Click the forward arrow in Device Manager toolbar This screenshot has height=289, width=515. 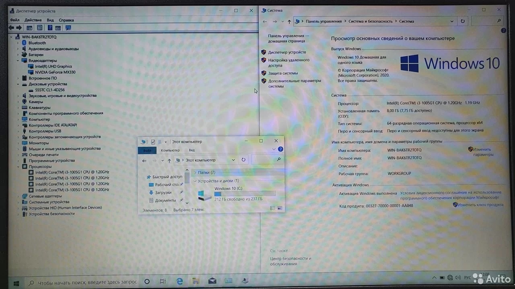[19, 28]
